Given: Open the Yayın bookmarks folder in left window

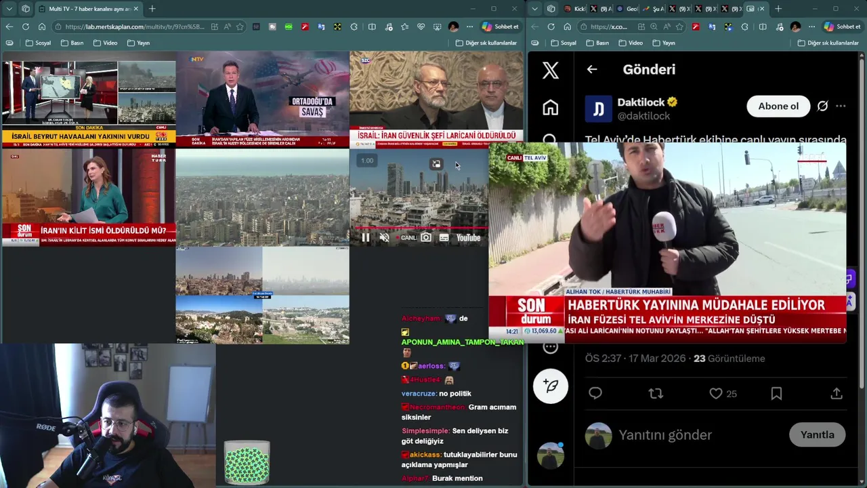Looking at the screenshot, I should click(138, 43).
